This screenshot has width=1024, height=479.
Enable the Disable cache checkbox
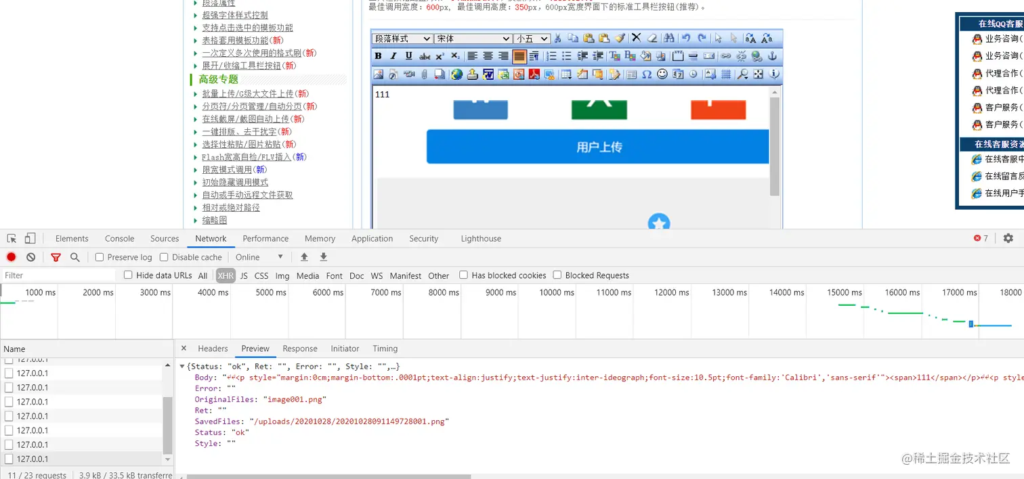point(164,257)
